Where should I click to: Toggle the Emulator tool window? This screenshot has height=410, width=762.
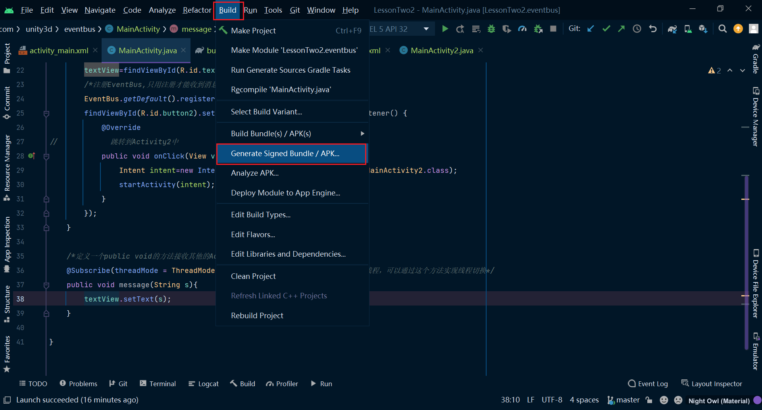pos(756,351)
